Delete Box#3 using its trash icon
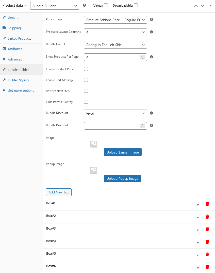Screen dimensions: 215x273 coord(207,229)
